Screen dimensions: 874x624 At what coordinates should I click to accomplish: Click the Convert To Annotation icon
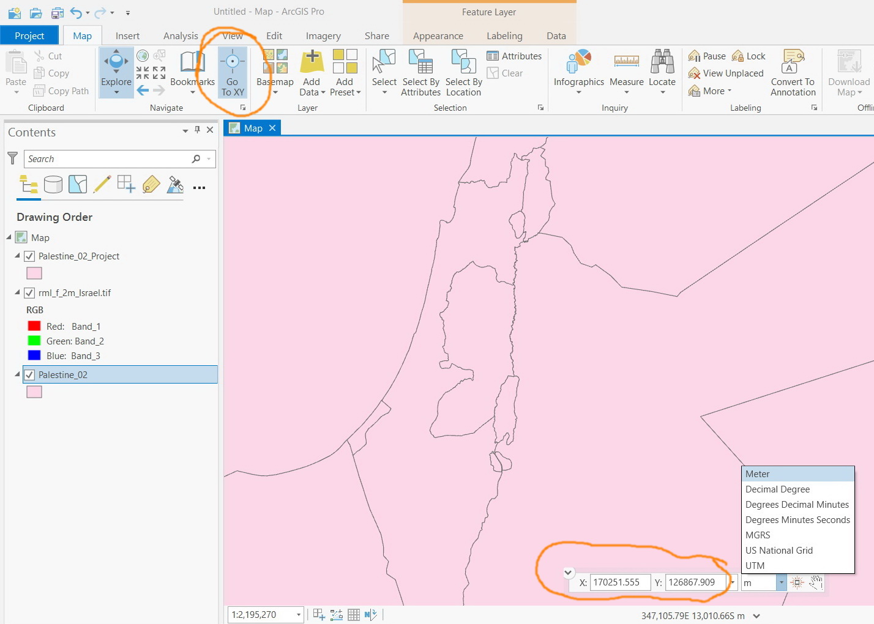point(793,72)
